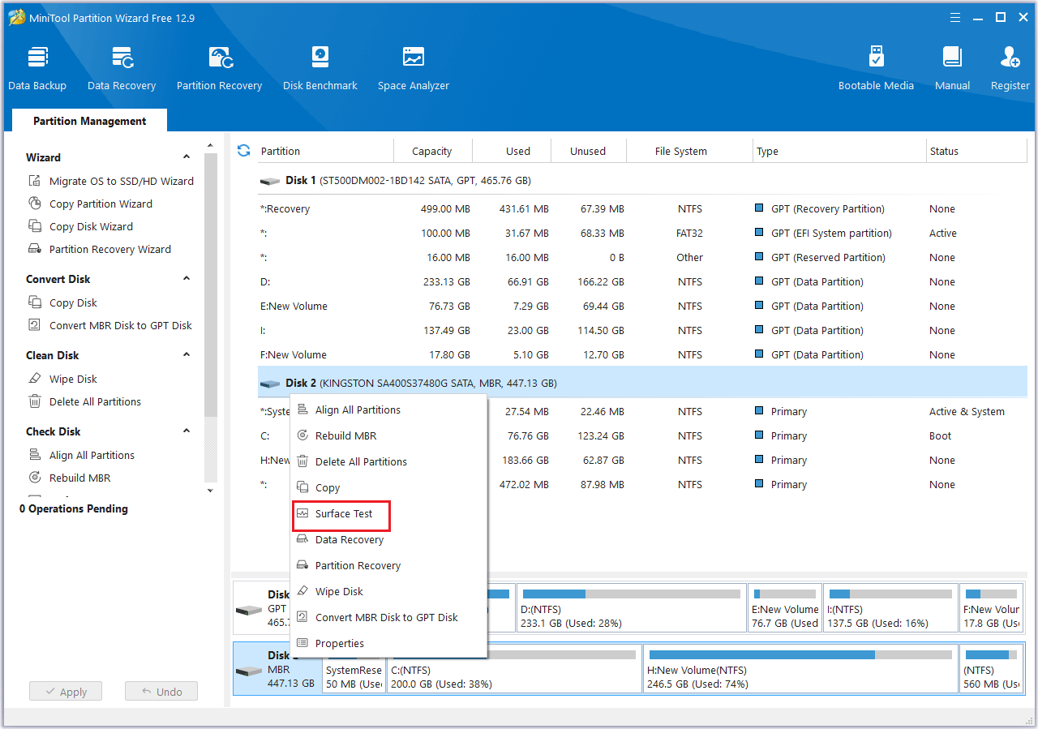The width and height of the screenshot is (1038, 729).
Task: Select the *:Recovery partition row
Action: coord(642,209)
